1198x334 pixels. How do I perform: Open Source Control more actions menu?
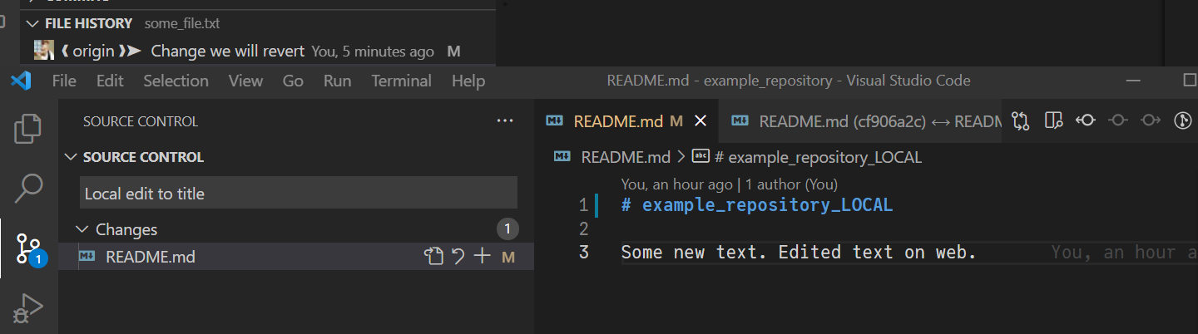pyautogui.click(x=505, y=121)
